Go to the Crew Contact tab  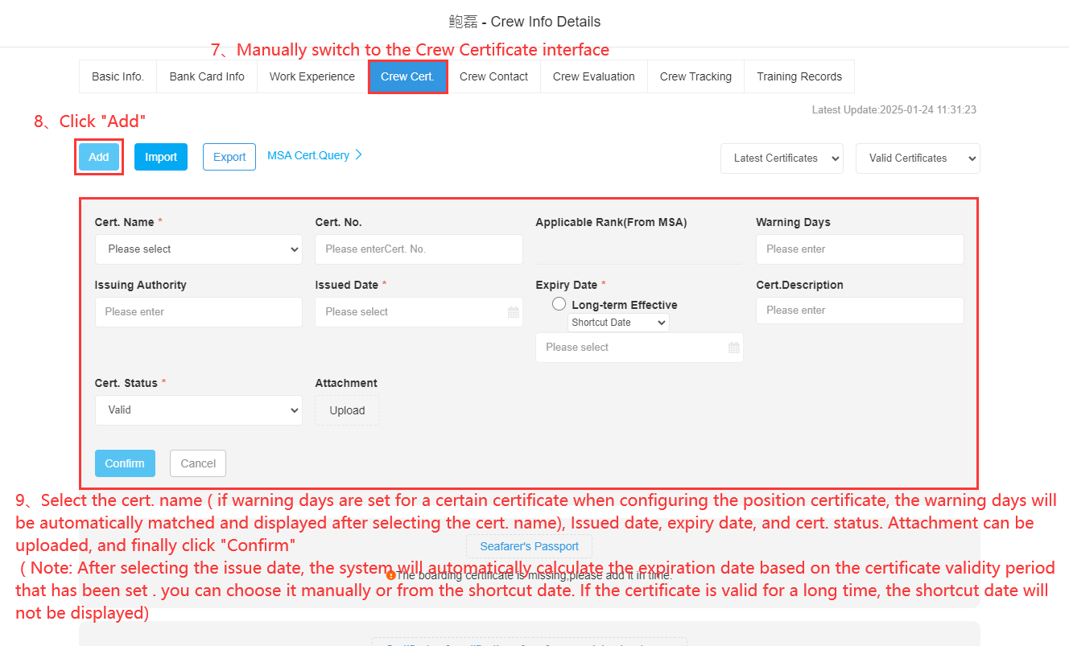(x=493, y=76)
